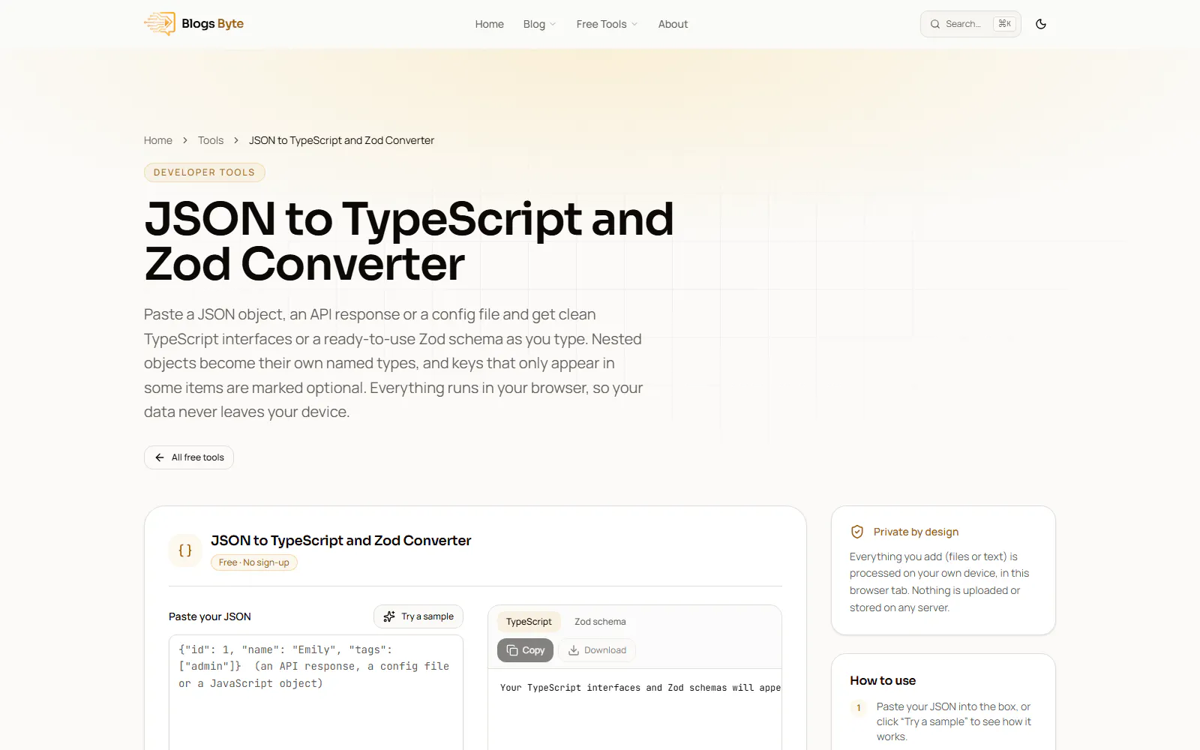Download the generated output
This screenshot has width=1200, height=750.
coord(598,650)
